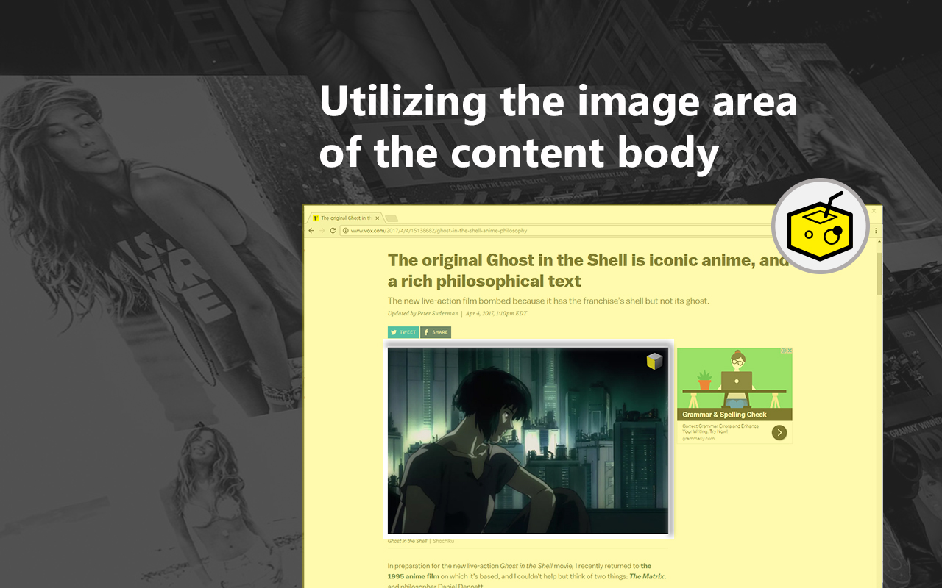Viewport: 942px width, 588px height.
Task: Click the subheading 'The new live-action film bombed'
Action: (548, 301)
